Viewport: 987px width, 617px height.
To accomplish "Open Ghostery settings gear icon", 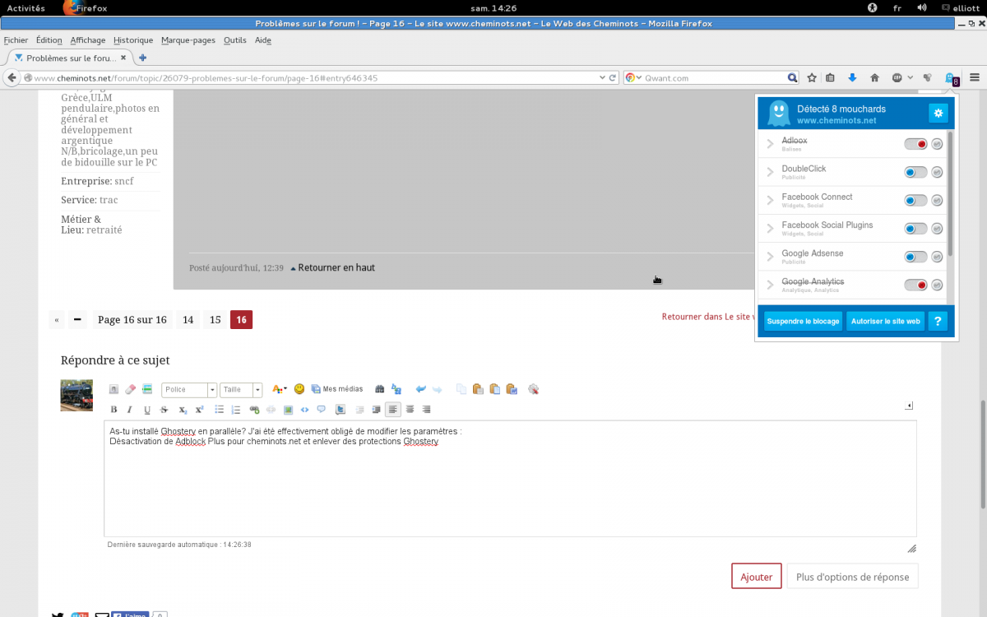I will click(x=938, y=113).
